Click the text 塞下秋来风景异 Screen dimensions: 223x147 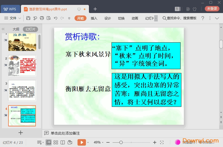click(88, 54)
